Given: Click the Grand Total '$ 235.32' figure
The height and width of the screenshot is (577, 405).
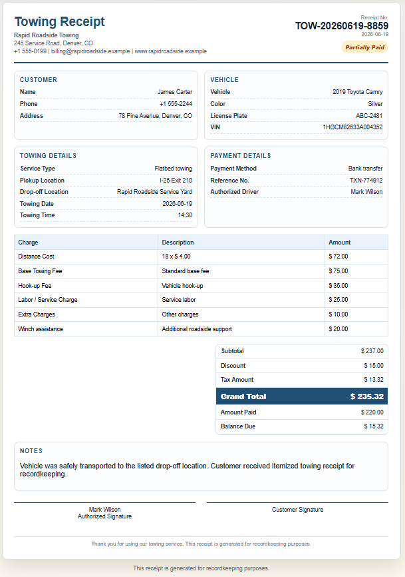Looking at the screenshot, I should pyautogui.click(x=367, y=396).
